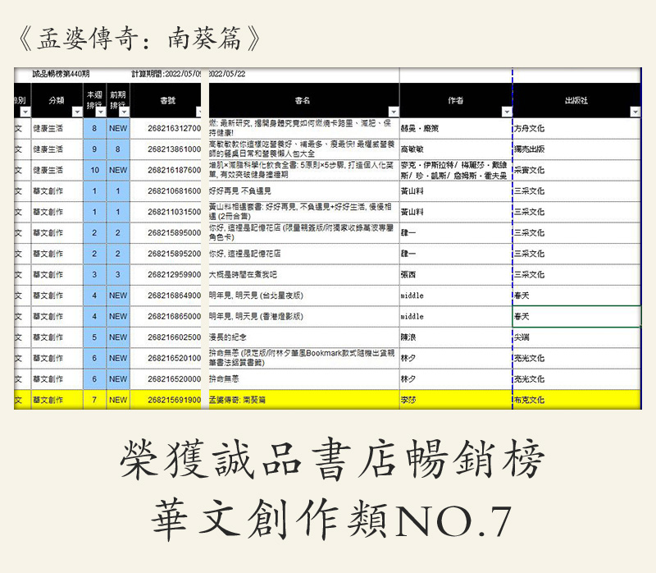The width and height of the screenshot is (656, 573).
Task: Select the publisher cell 布克文化
Action: click(x=576, y=400)
